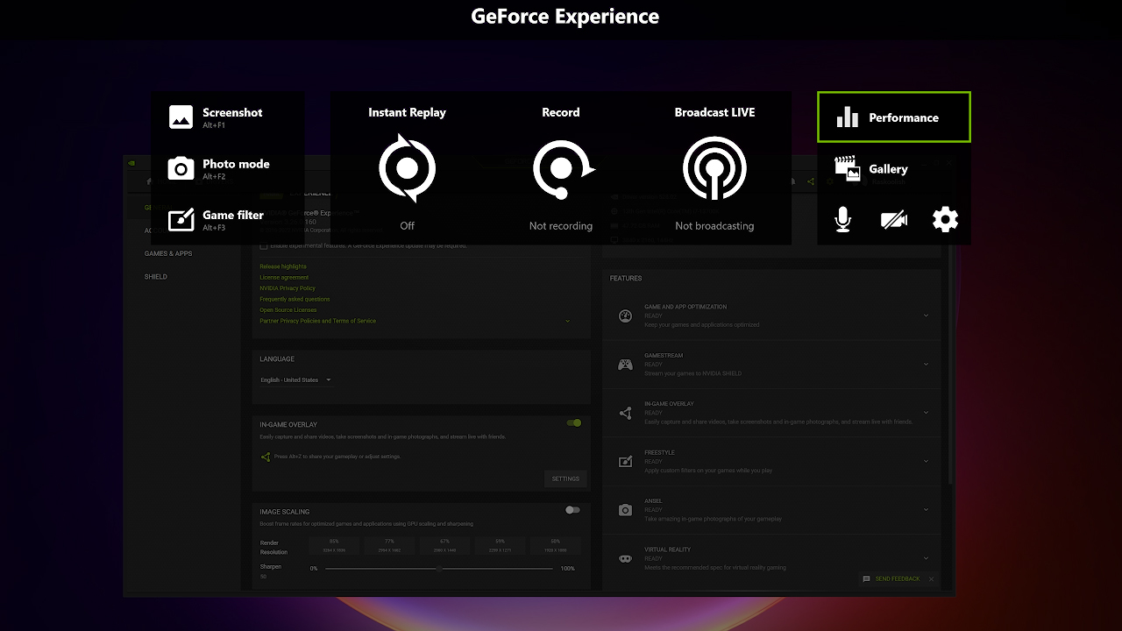Open Frequently asked questions link
Image resolution: width=1122 pixels, height=631 pixels.
point(295,299)
